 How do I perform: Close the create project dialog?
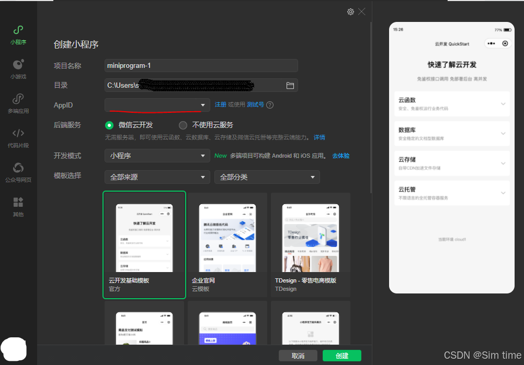click(x=361, y=11)
